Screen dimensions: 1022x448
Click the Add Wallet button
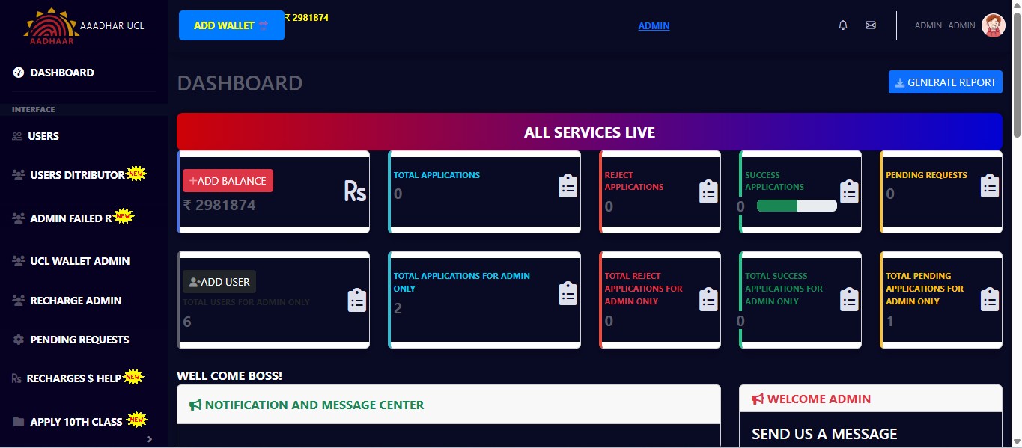[x=231, y=25]
